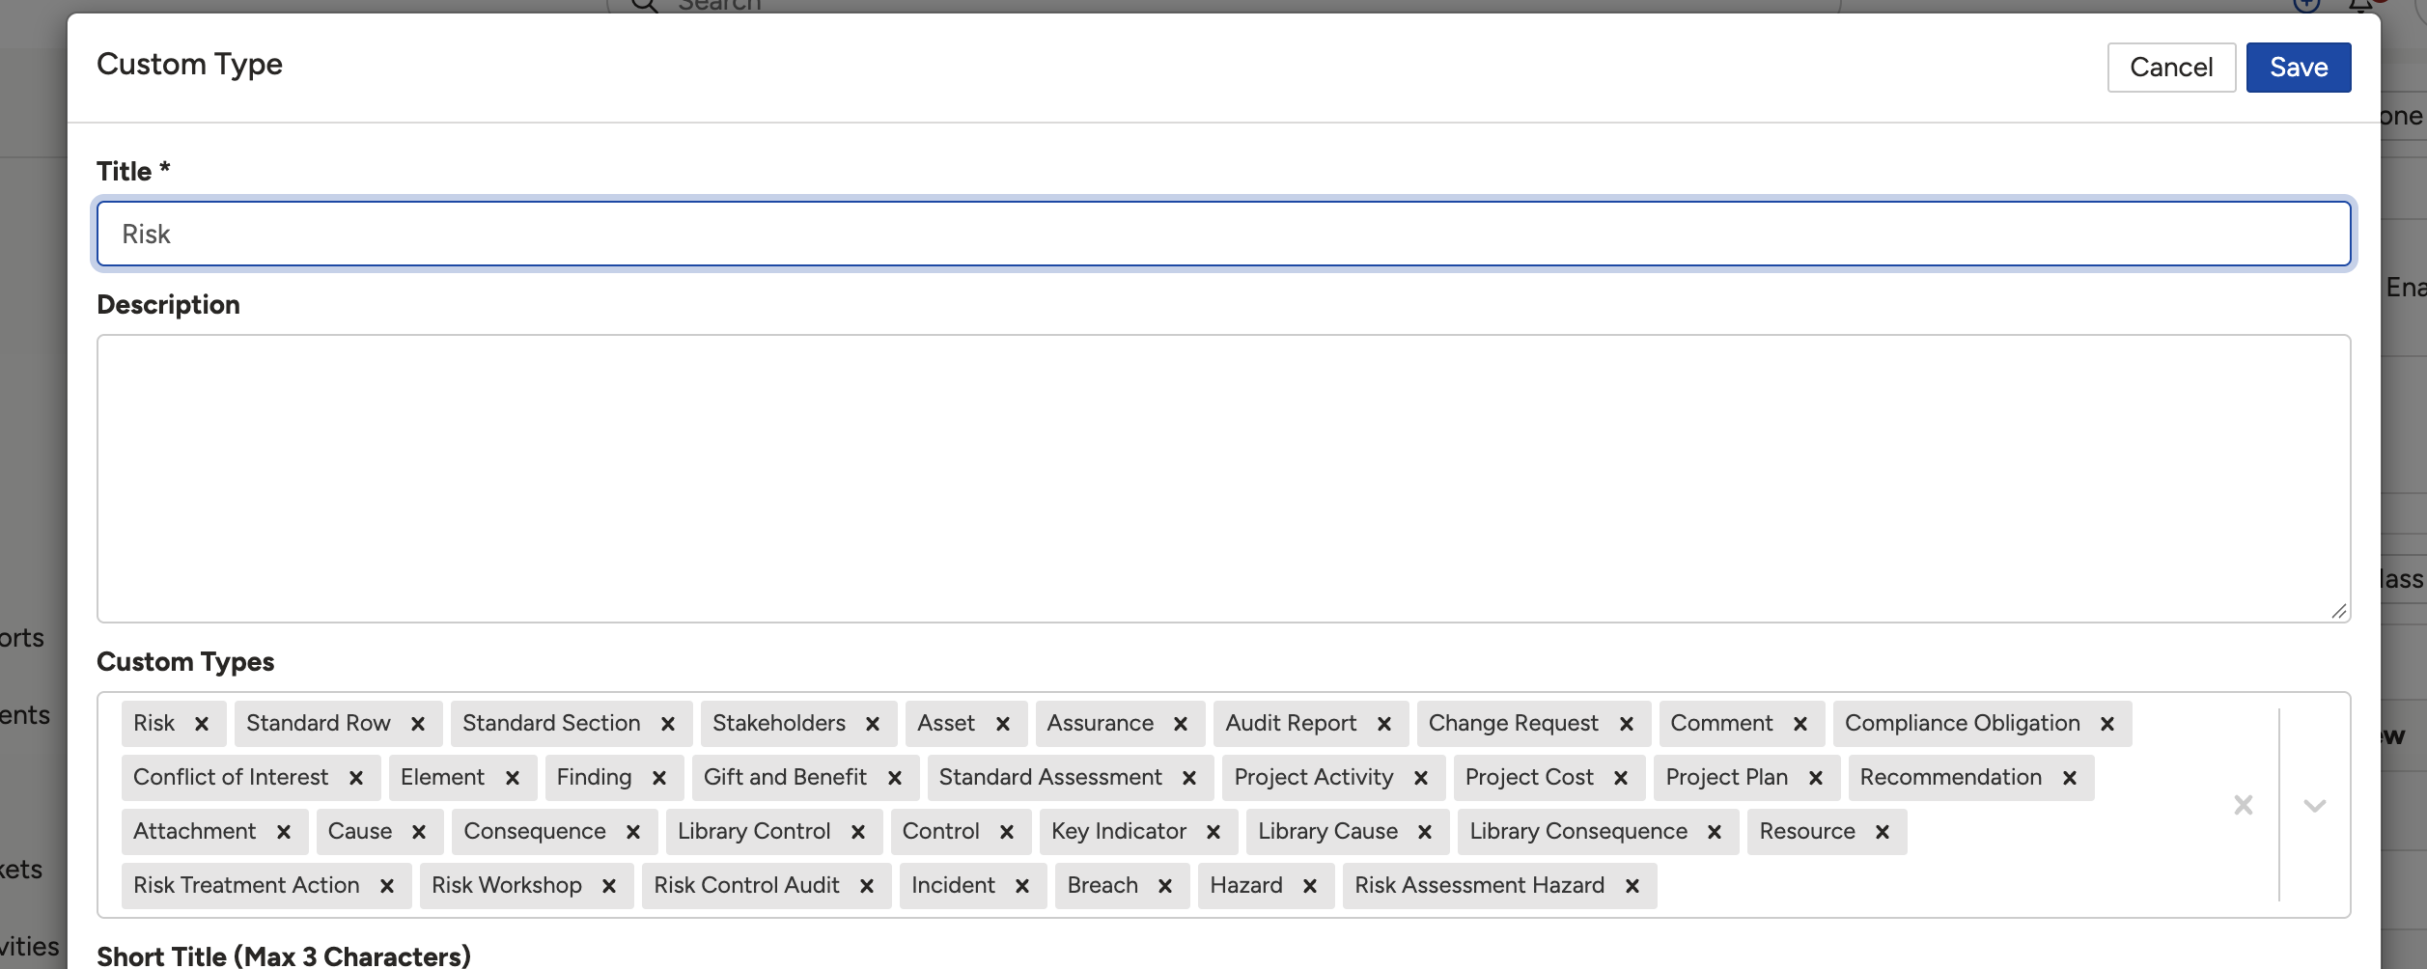Remove the Risk tag
Screen dimensions: 2427x969
pyautogui.click(x=202, y=724)
